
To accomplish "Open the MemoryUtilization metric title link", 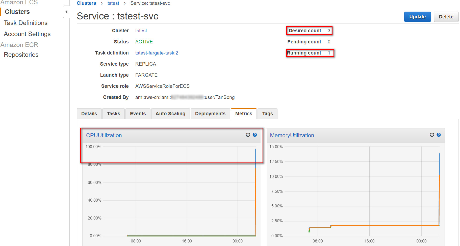I will (x=292, y=135).
